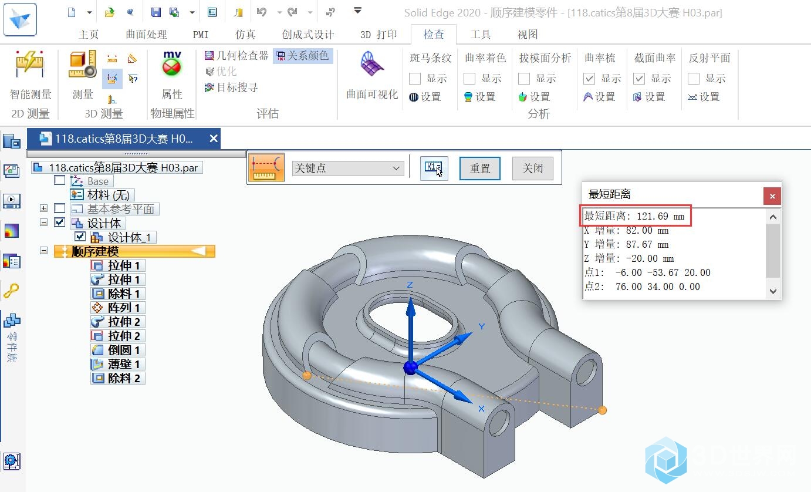811x492 pixels.
Task: Click the normal distance measure icon
Action: click(x=112, y=99)
